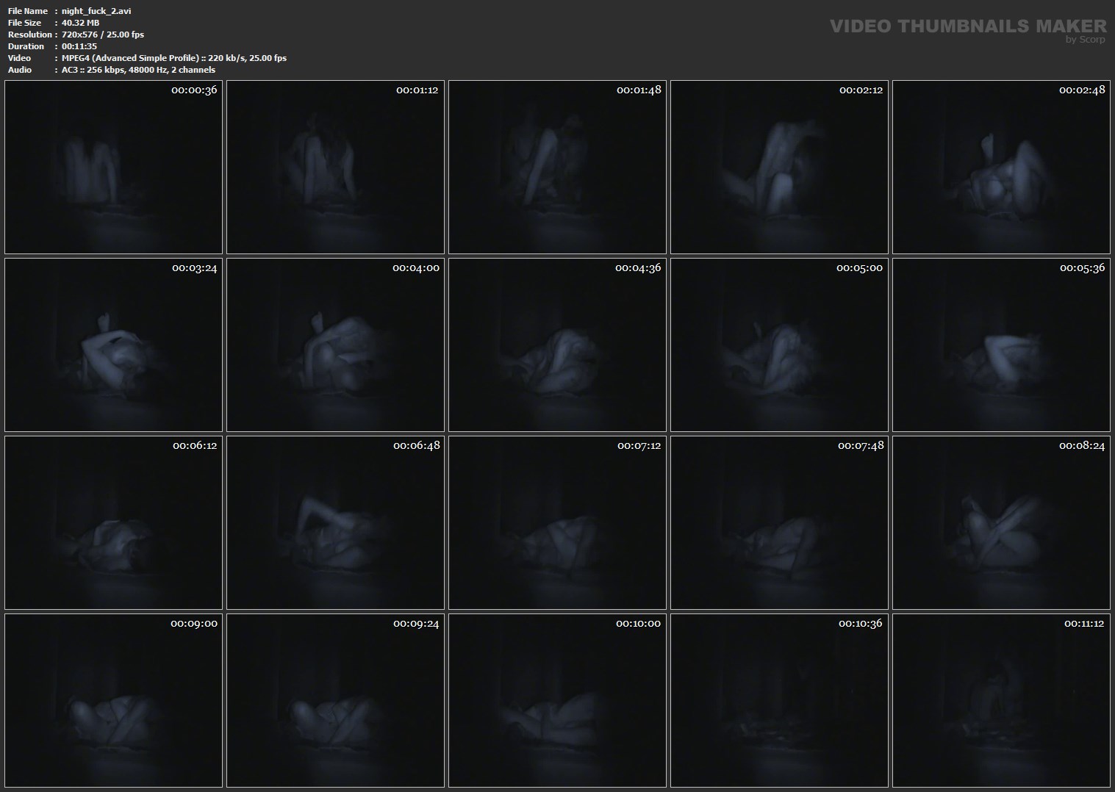Click the Video Thumbnails Maker watermark

(x=967, y=26)
